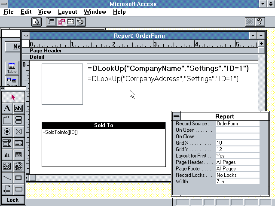
Task: Select the Toggle Button tool
Action: 19,120
